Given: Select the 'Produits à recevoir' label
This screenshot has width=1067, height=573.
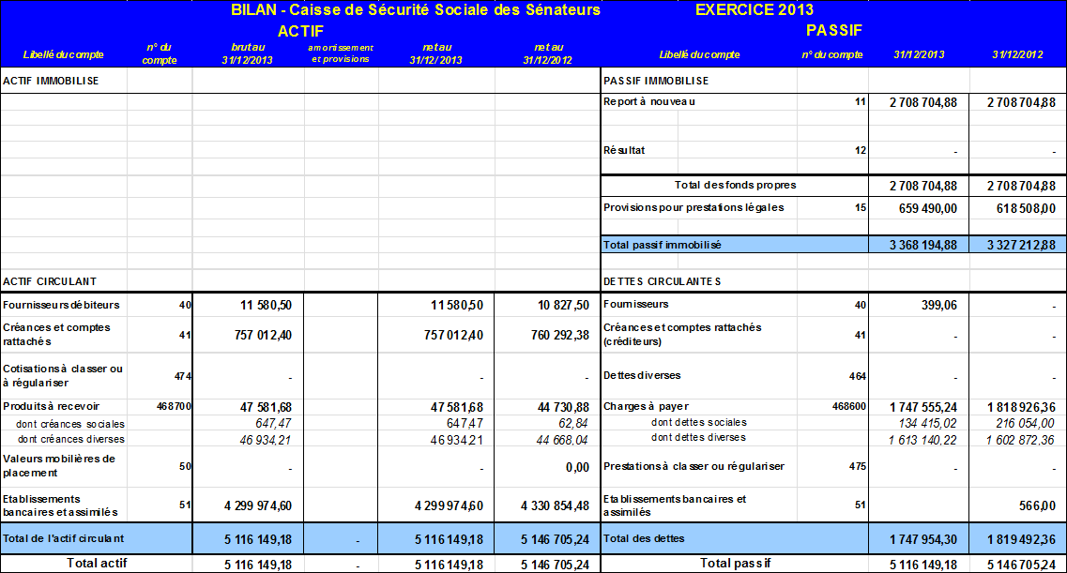Looking at the screenshot, I should pos(51,406).
